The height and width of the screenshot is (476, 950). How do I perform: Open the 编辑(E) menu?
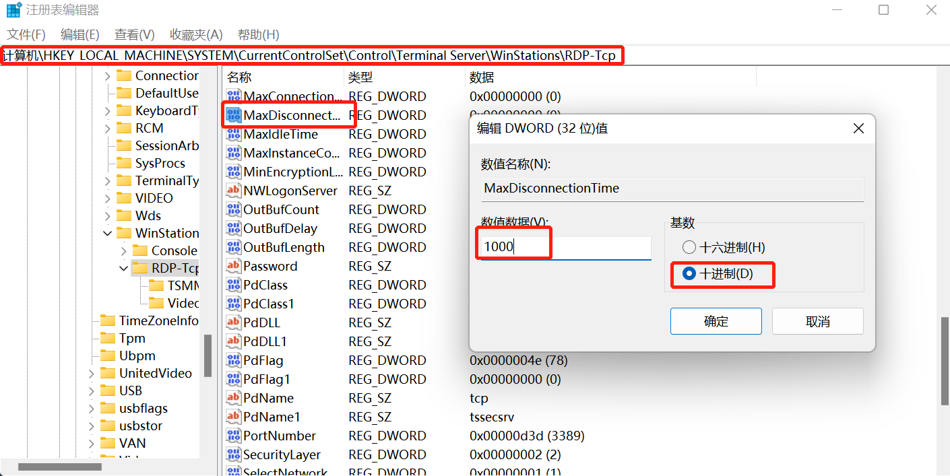(80, 34)
